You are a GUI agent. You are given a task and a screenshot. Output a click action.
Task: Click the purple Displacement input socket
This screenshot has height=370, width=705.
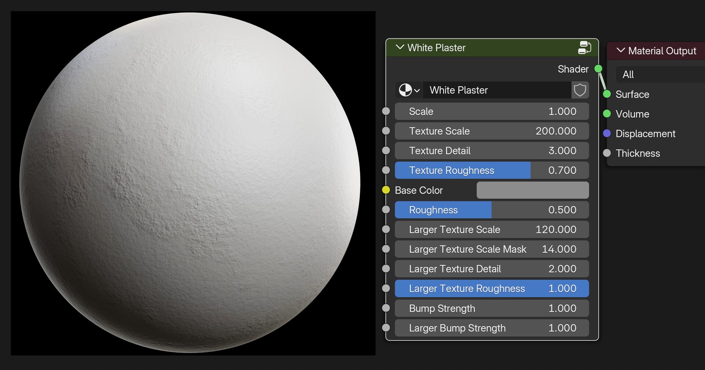(x=607, y=133)
